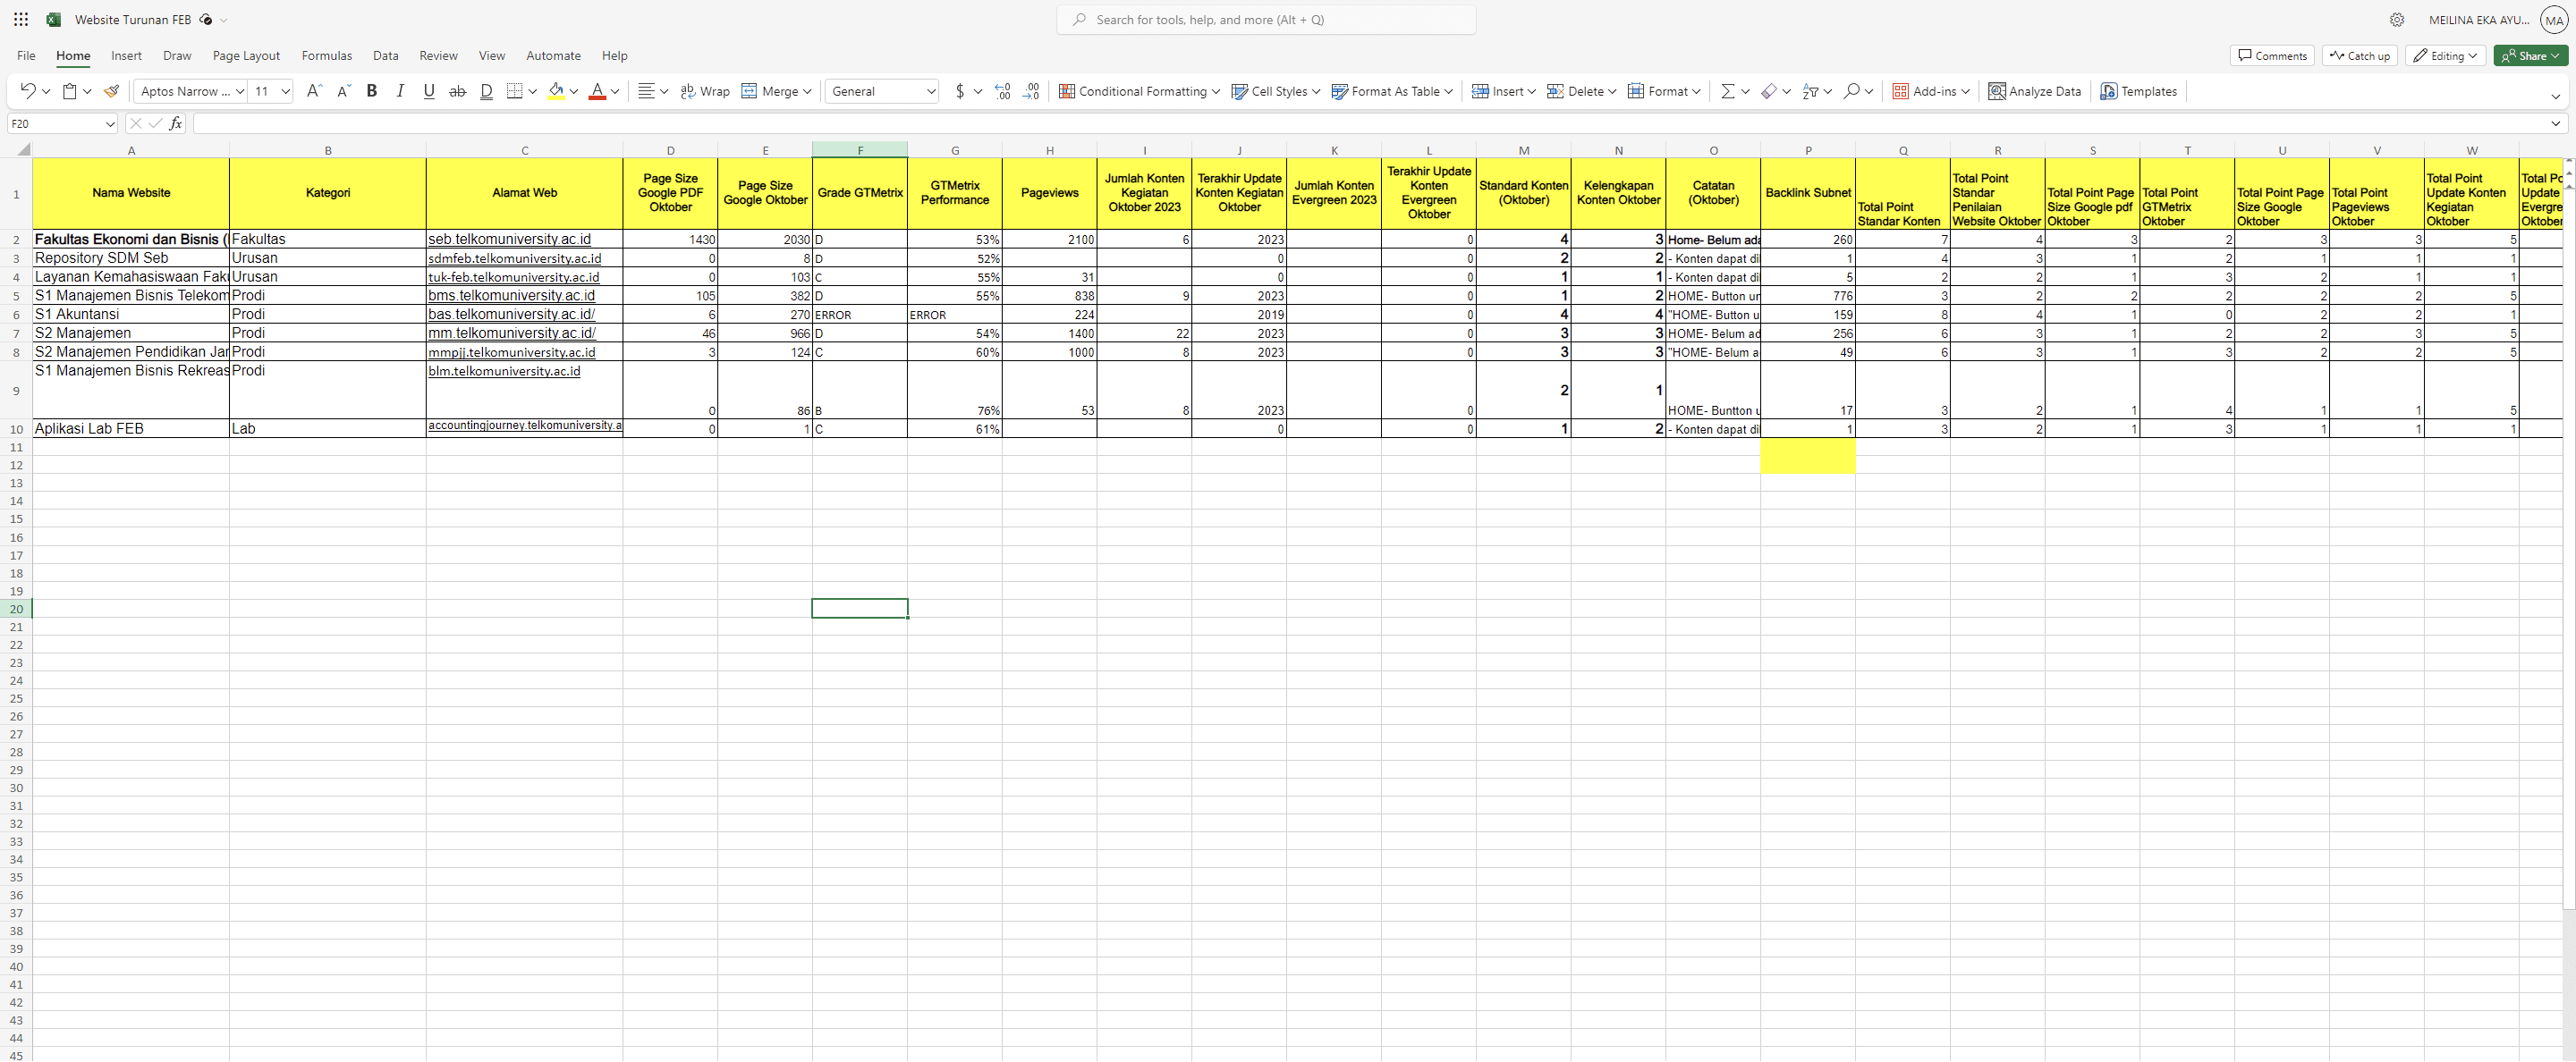Toggle Double Underline formatting
2576x1062 pixels.
(487, 91)
